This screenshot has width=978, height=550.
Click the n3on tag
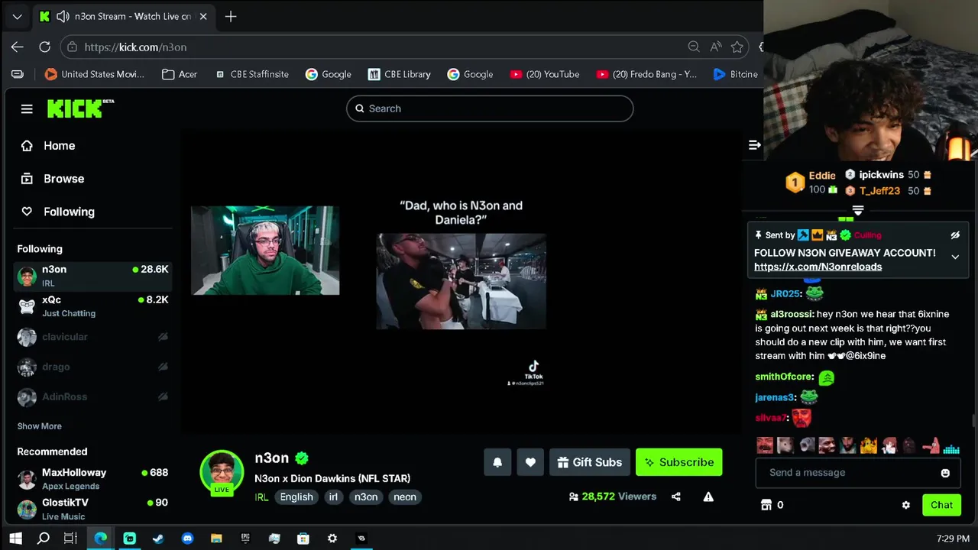point(366,497)
